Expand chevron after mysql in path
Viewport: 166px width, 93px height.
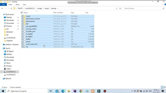[x=50, y=9]
